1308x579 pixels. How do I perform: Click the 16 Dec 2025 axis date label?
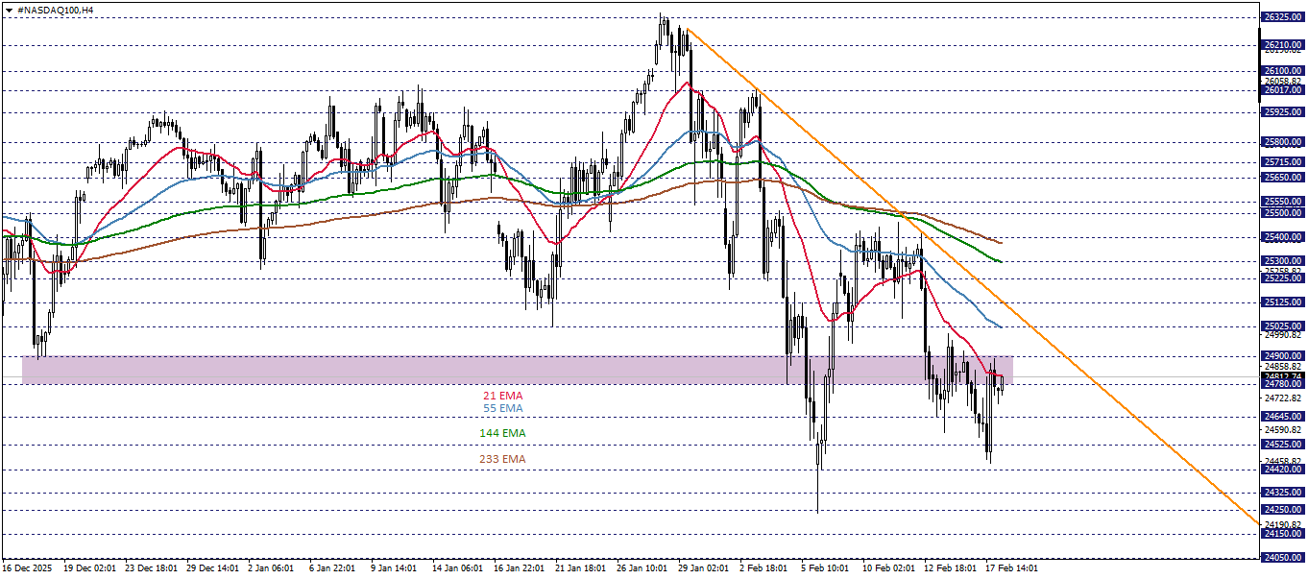[x=29, y=567]
